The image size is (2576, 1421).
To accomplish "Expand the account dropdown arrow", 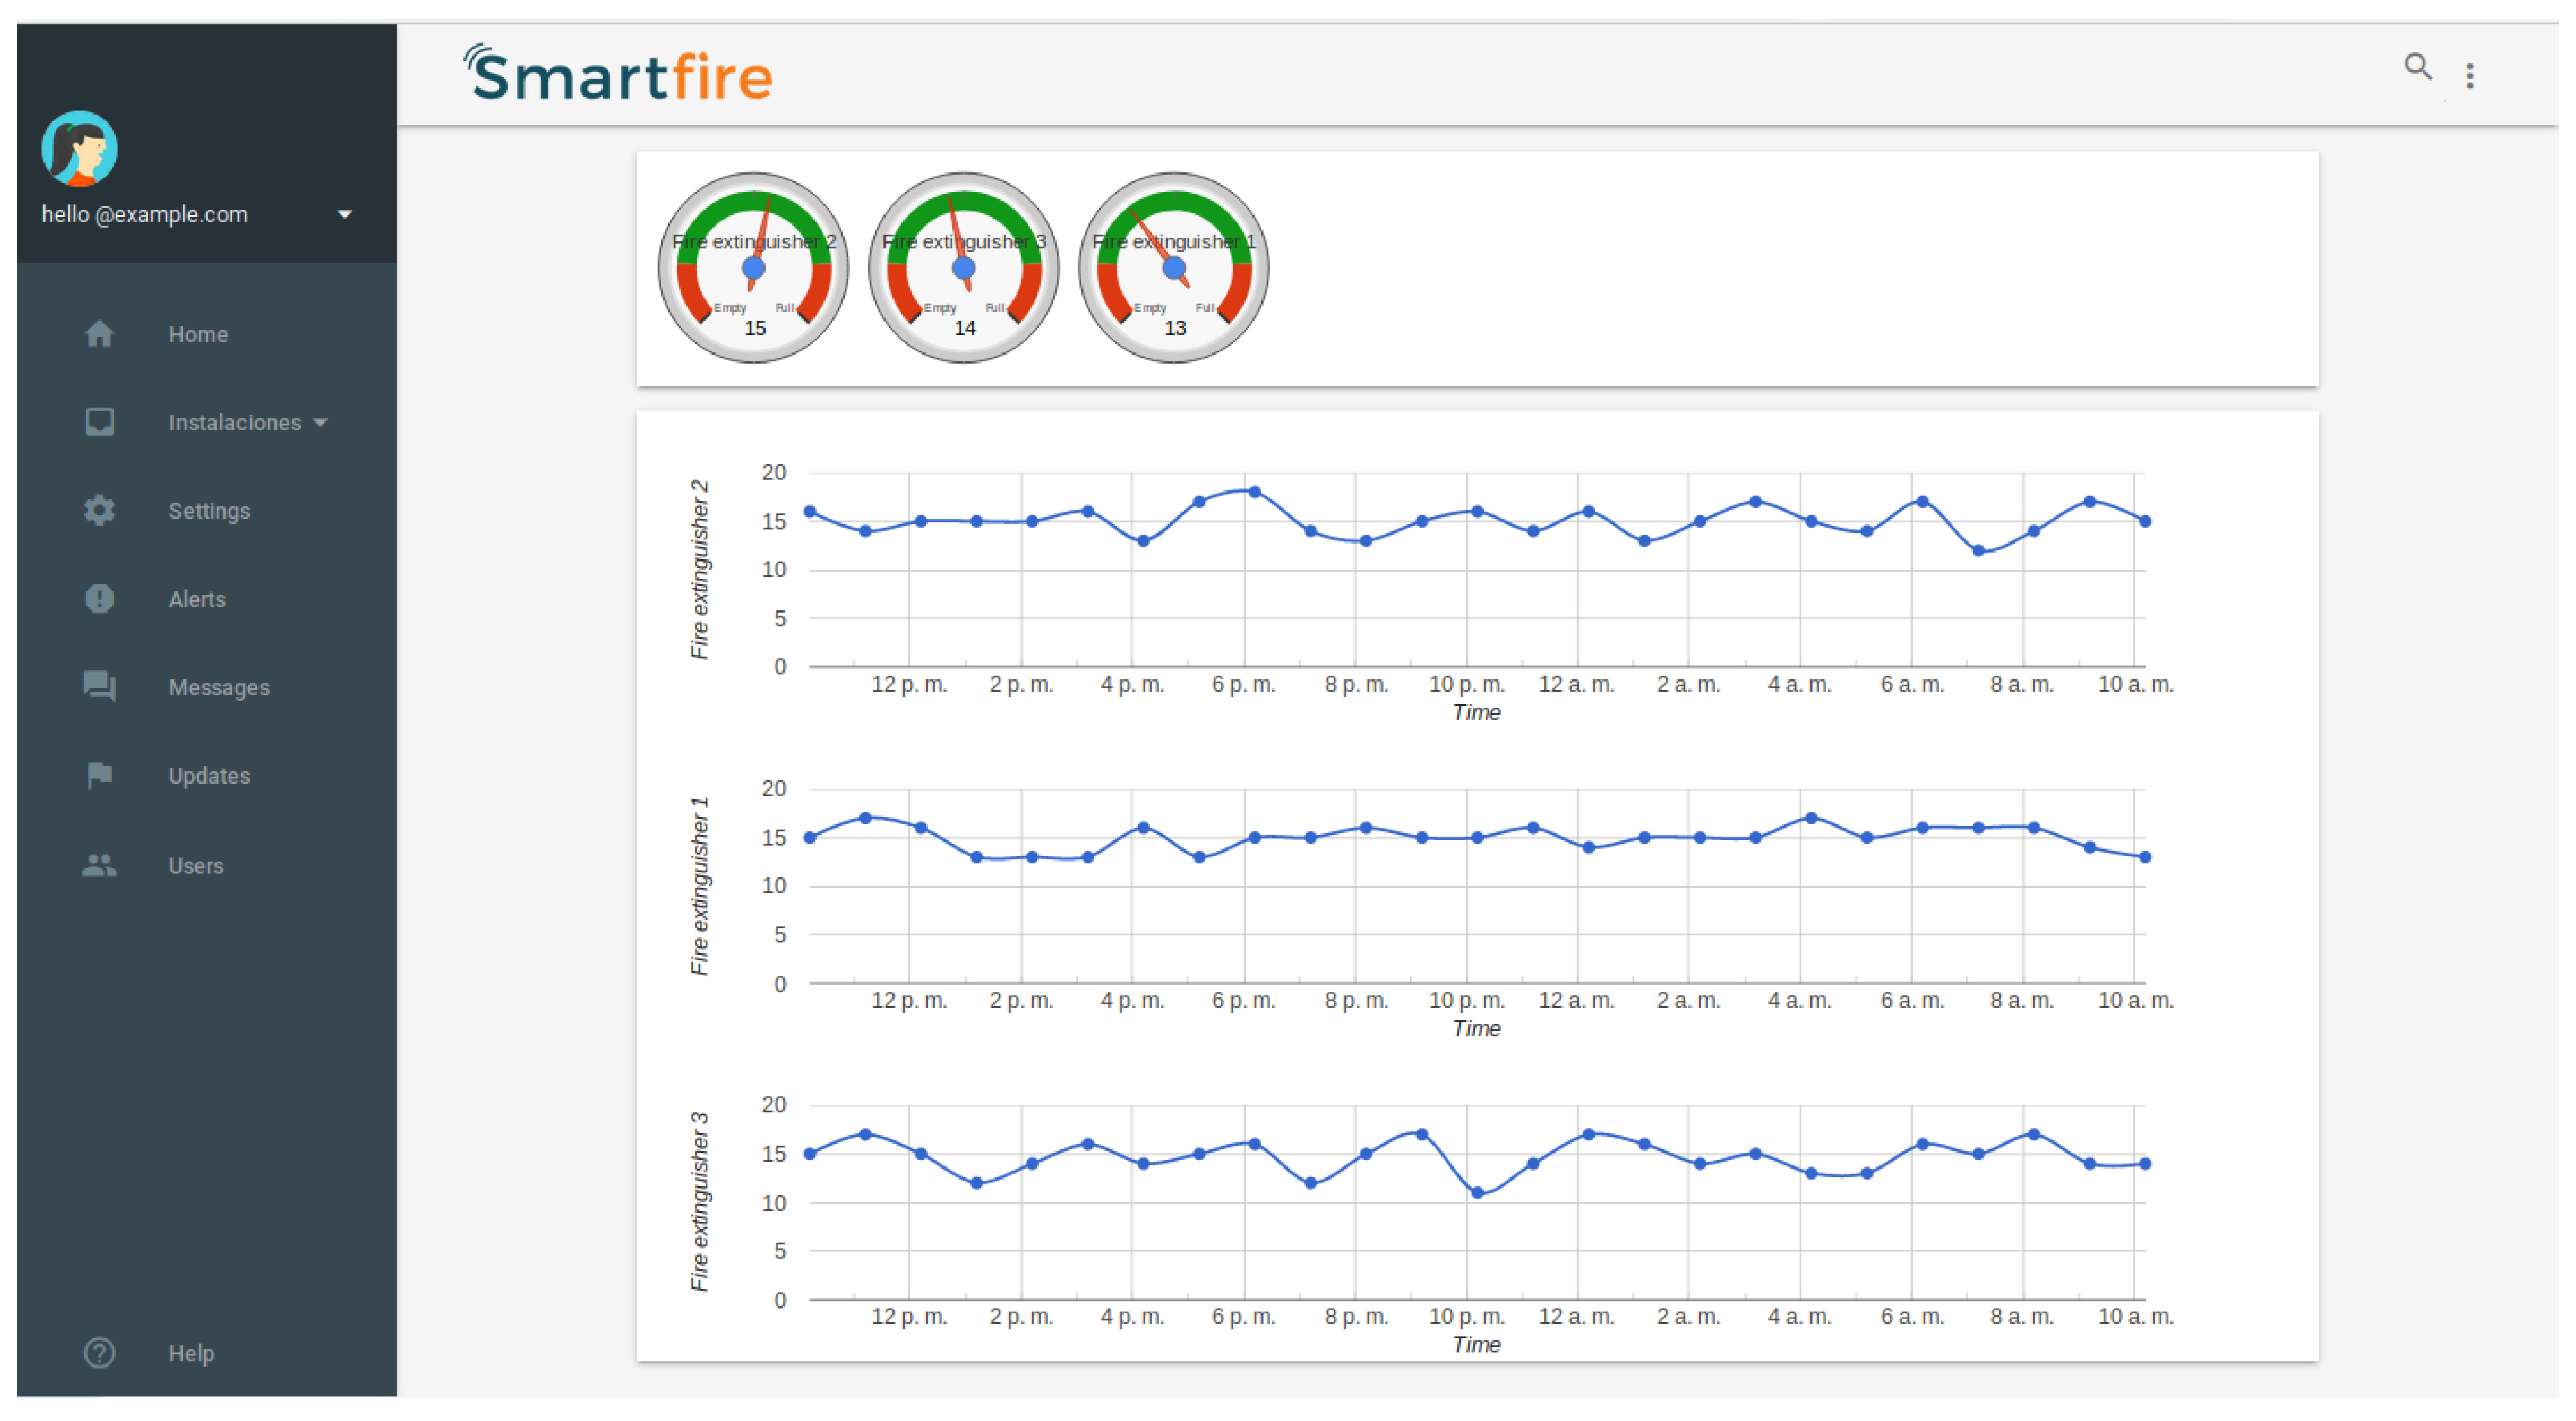I will (x=346, y=215).
